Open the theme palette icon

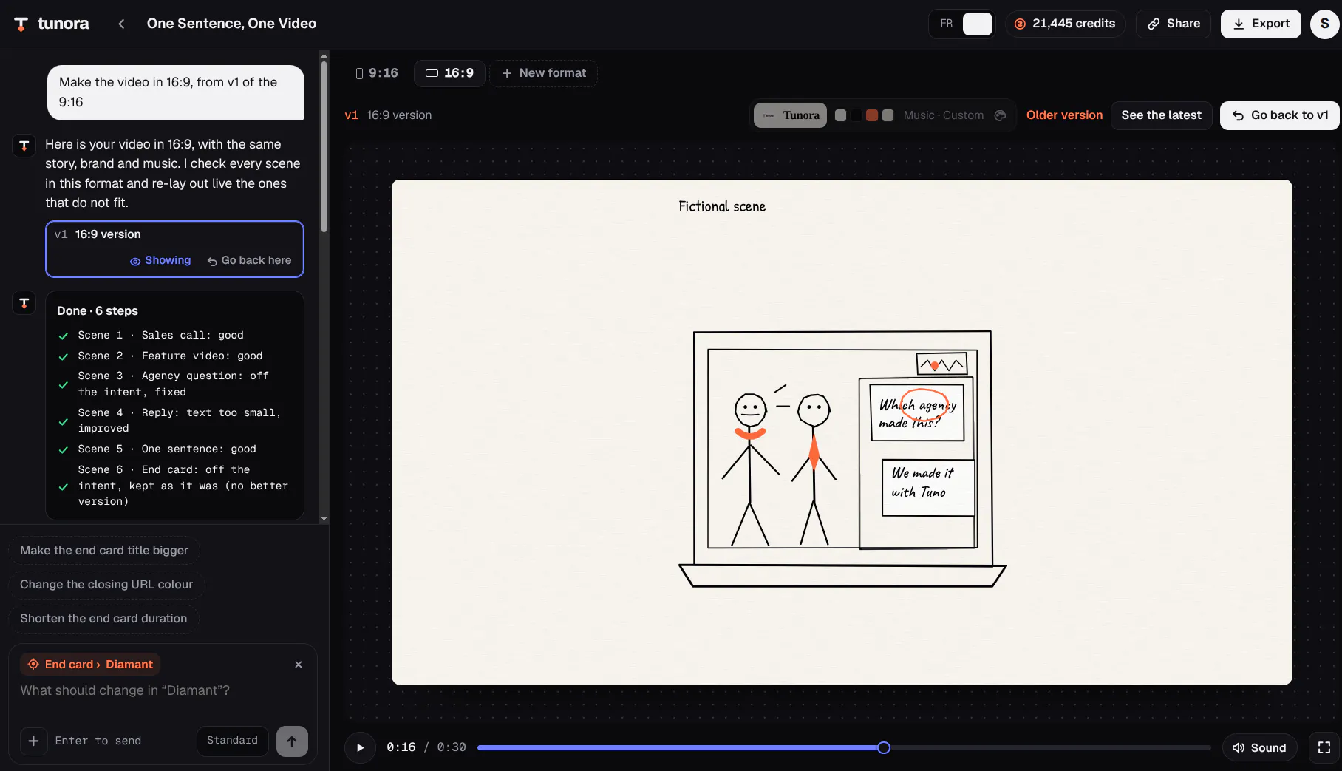click(x=1000, y=115)
